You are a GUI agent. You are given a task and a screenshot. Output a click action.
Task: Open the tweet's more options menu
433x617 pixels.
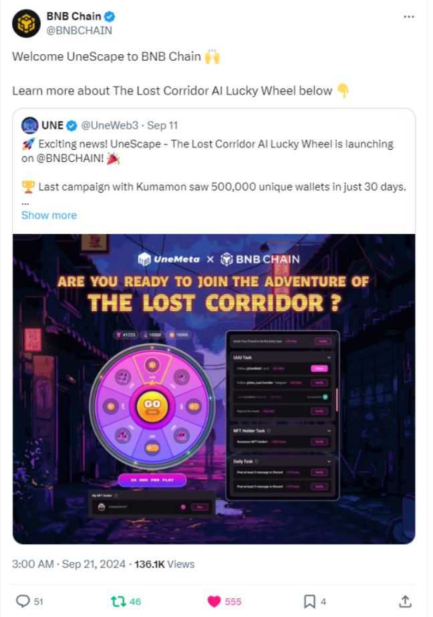pos(409,16)
